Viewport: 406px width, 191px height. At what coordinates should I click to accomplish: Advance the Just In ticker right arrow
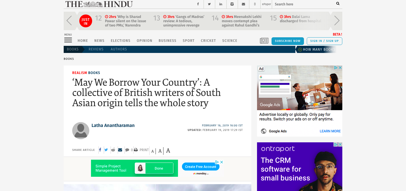click(x=337, y=20)
